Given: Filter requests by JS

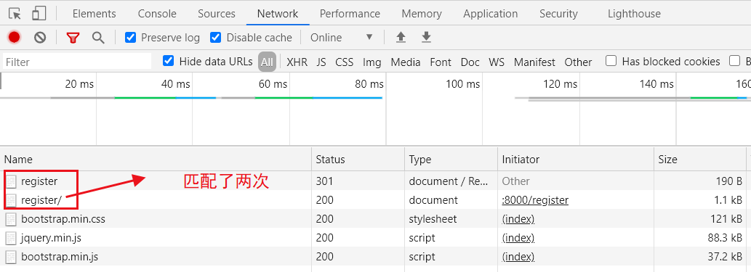Looking at the screenshot, I should pyautogui.click(x=321, y=62).
